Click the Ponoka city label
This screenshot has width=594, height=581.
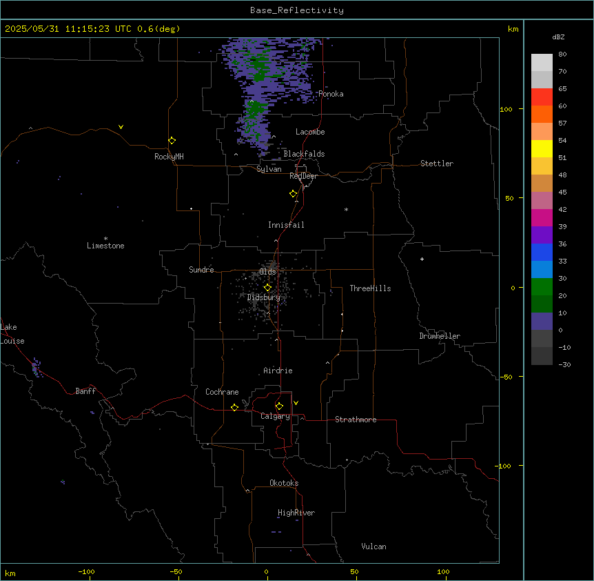(331, 94)
